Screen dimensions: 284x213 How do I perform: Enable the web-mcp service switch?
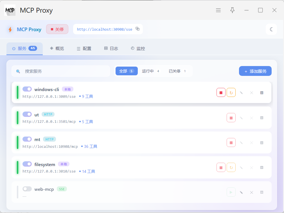(x=27, y=189)
